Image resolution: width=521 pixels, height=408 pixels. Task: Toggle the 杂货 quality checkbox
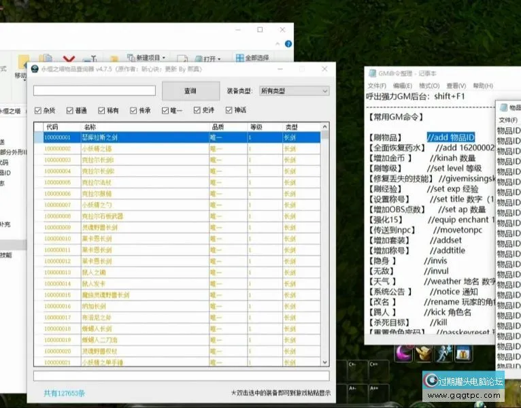coord(38,110)
